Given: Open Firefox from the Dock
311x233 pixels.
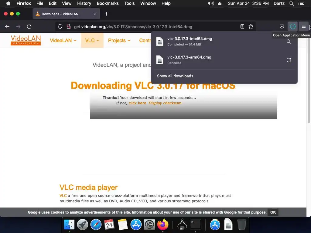Looking at the screenshot, I should (x=163, y=225).
